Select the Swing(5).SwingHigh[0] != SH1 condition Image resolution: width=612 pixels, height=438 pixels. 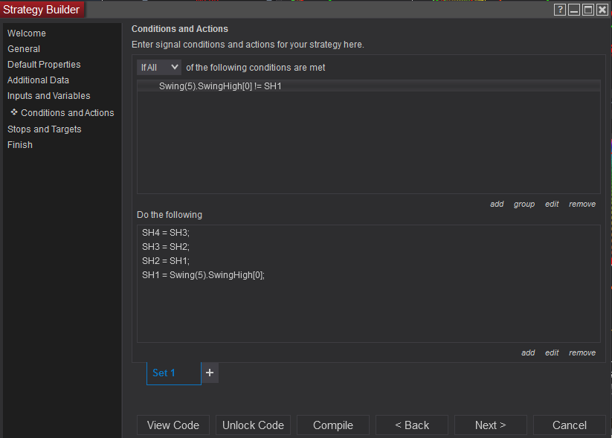(x=220, y=86)
